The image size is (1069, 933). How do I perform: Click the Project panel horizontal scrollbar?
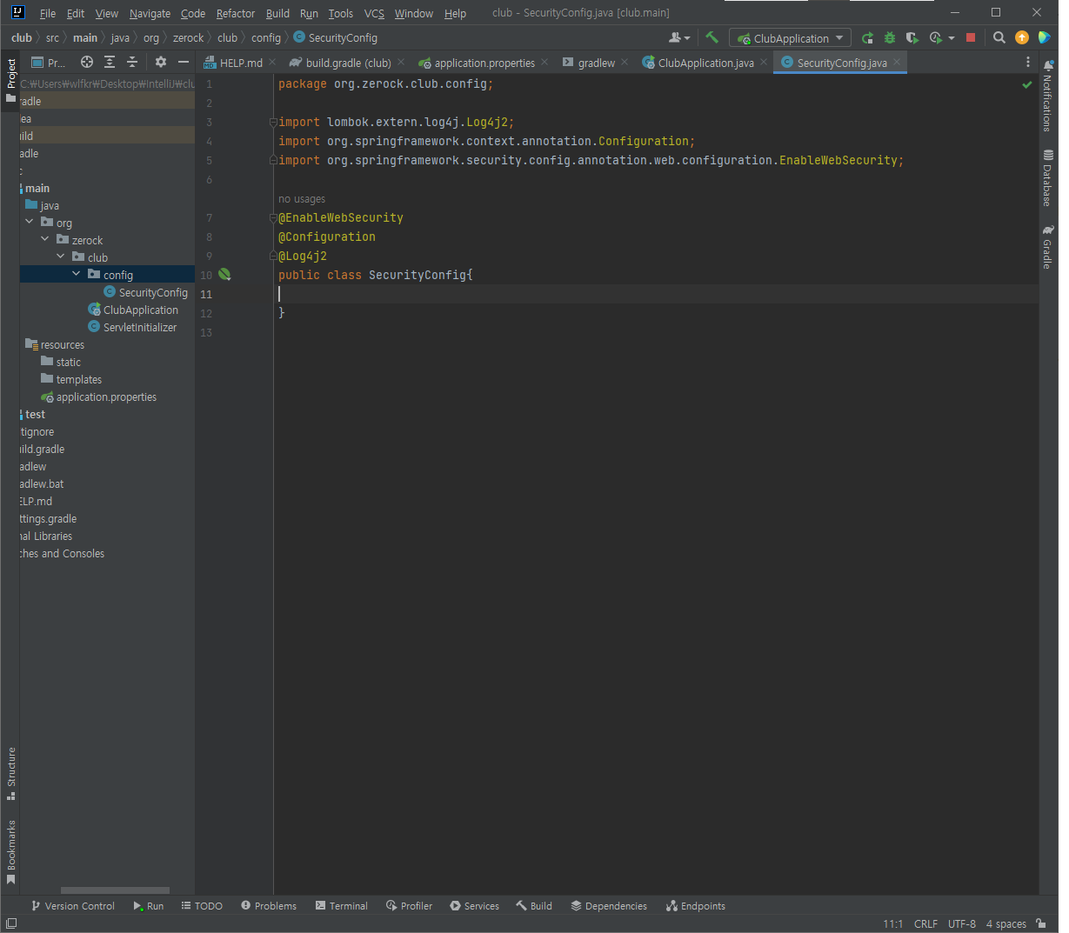pos(115,890)
